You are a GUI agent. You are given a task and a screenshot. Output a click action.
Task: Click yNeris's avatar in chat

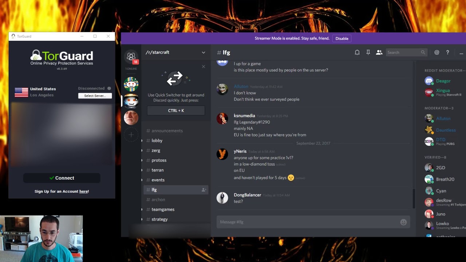[222, 154]
